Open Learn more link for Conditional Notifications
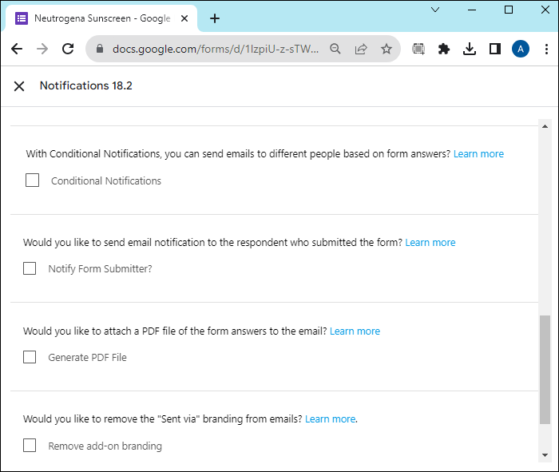This screenshot has width=559, height=472. click(478, 153)
